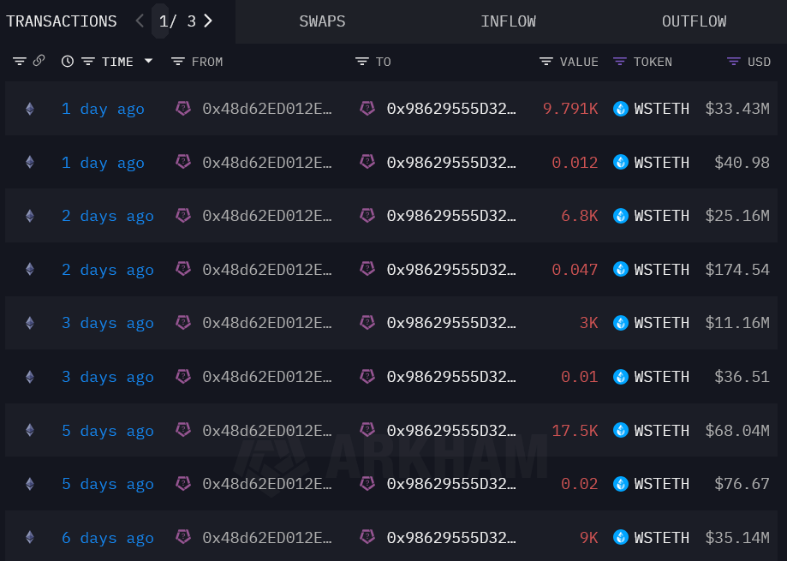Switch to the SWAPS tab
This screenshot has height=561, width=787.
click(322, 21)
